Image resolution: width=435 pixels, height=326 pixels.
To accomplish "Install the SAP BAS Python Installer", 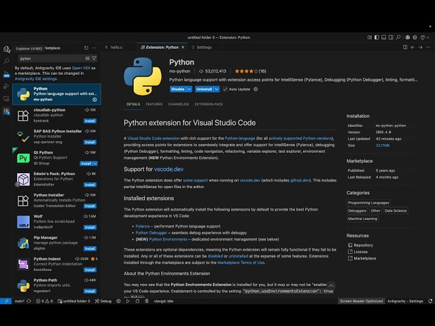I will [90, 142].
